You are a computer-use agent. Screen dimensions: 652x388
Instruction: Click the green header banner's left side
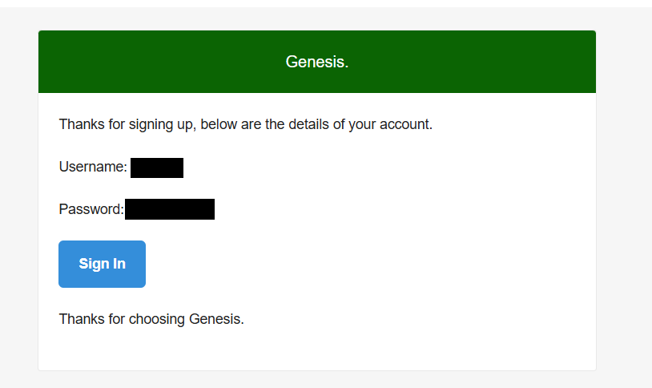[120, 62]
